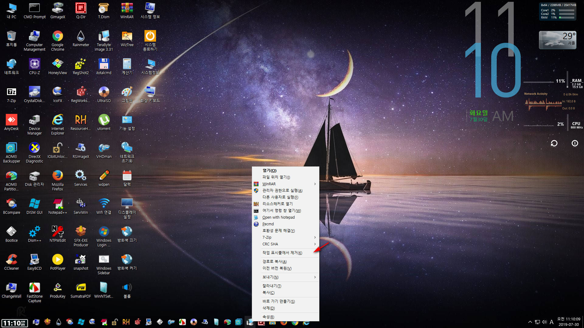Expand the WinRAR submenu in context menu
This screenshot has height=328, width=584.
(x=286, y=184)
